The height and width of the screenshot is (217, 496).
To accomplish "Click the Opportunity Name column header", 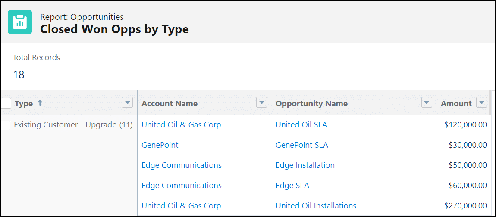I will (x=311, y=104).
